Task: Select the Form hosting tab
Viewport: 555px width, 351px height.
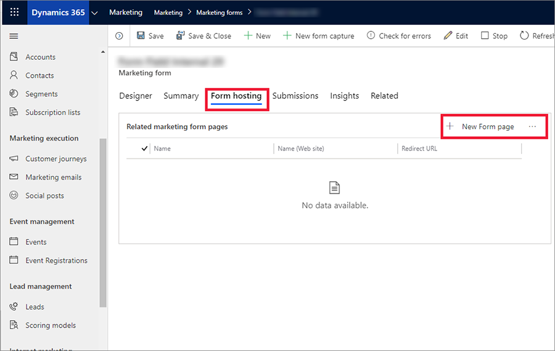Action: tap(236, 96)
